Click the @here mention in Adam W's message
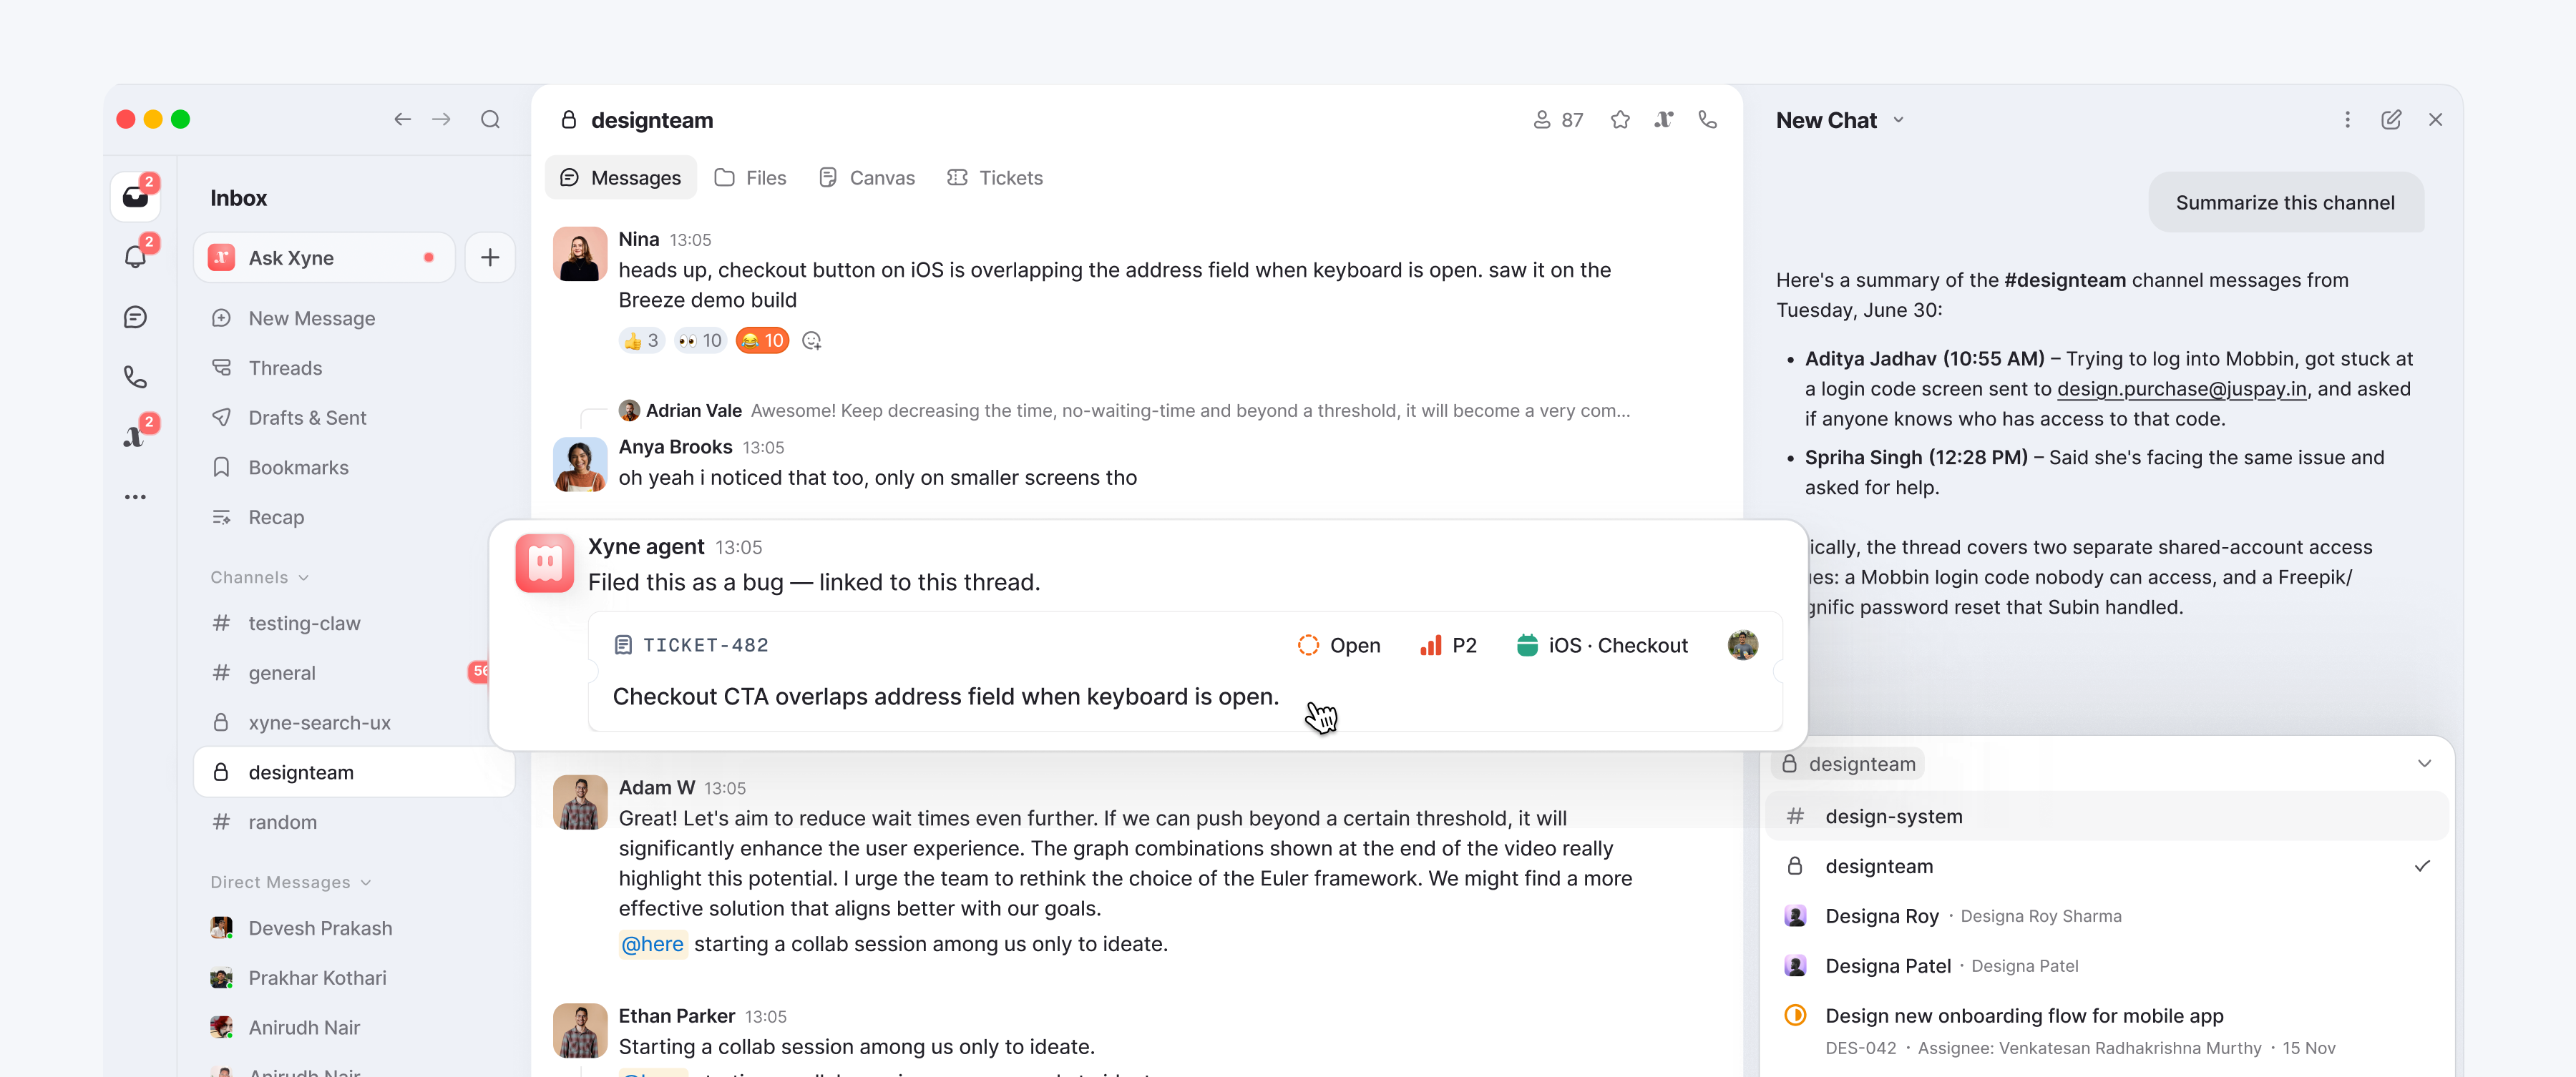The image size is (2576, 1077). click(x=652, y=944)
